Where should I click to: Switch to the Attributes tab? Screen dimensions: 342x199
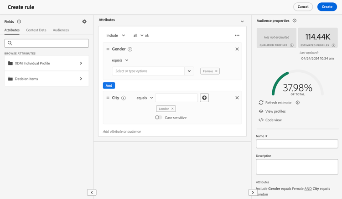12,30
